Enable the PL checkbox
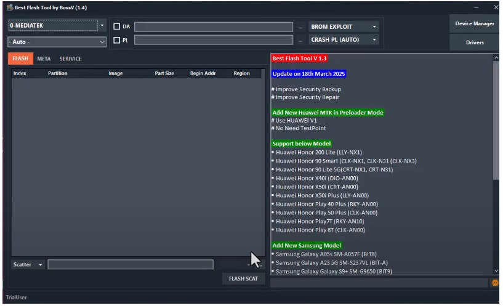Image resolution: width=503 pixels, height=308 pixels. coord(117,40)
